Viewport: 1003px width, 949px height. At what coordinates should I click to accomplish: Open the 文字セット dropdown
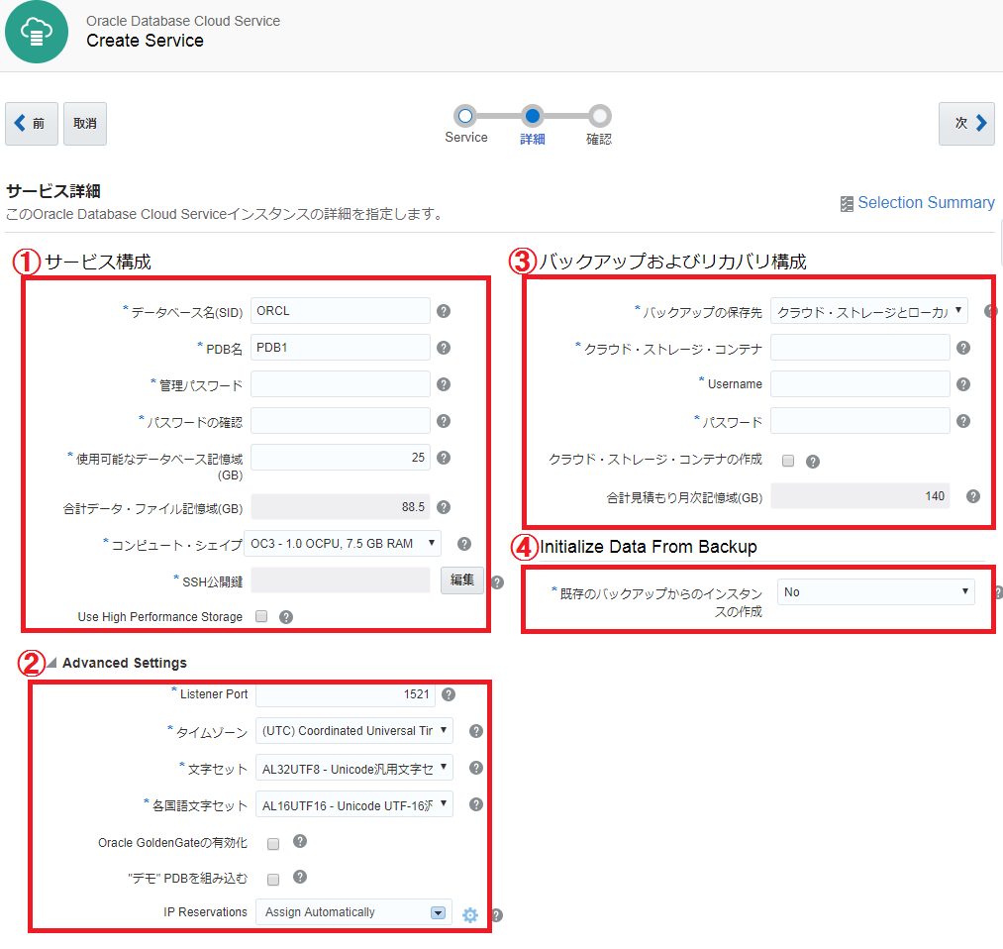click(353, 768)
